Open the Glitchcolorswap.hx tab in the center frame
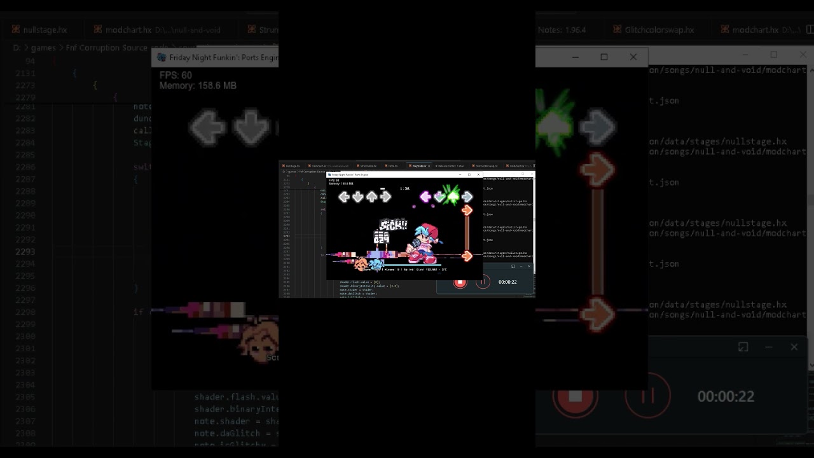This screenshot has height=458, width=814. point(486,166)
